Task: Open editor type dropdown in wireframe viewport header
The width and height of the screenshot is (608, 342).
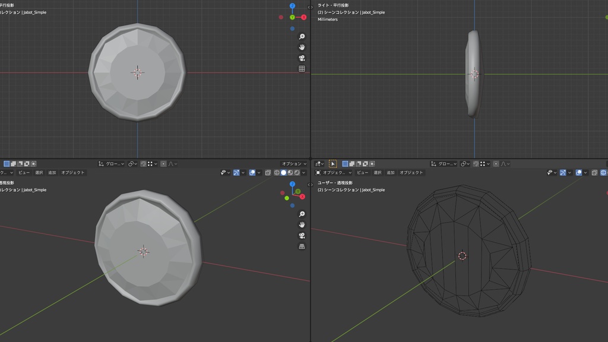Action: [319, 164]
